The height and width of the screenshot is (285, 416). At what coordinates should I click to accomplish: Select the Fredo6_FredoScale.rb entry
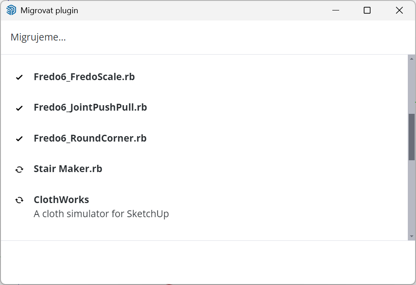[84, 77]
